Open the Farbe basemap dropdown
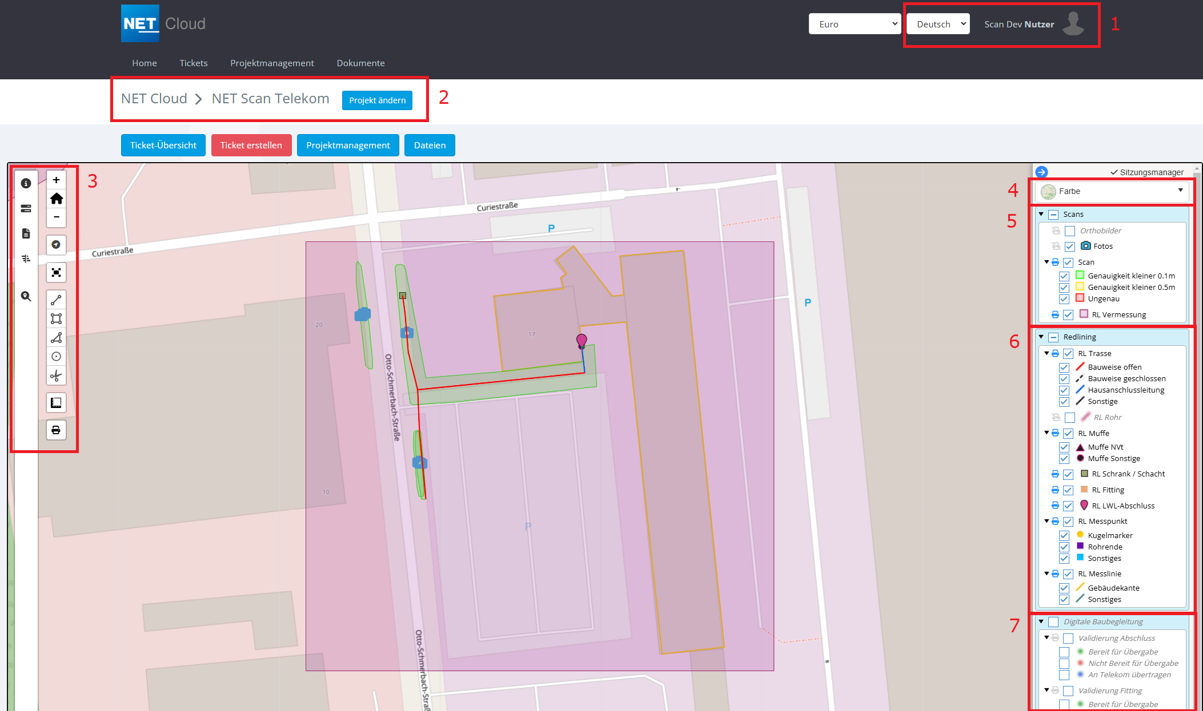The width and height of the screenshot is (1203, 711). [1111, 191]
